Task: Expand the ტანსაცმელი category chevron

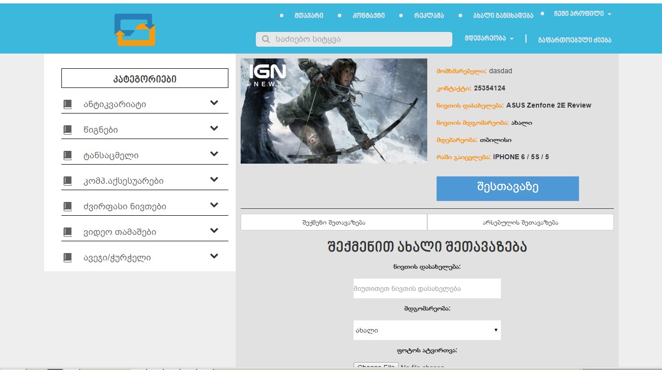Action: click(x=214, y=154)
